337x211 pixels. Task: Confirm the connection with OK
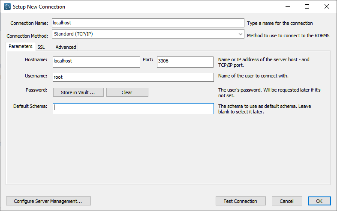319,201
